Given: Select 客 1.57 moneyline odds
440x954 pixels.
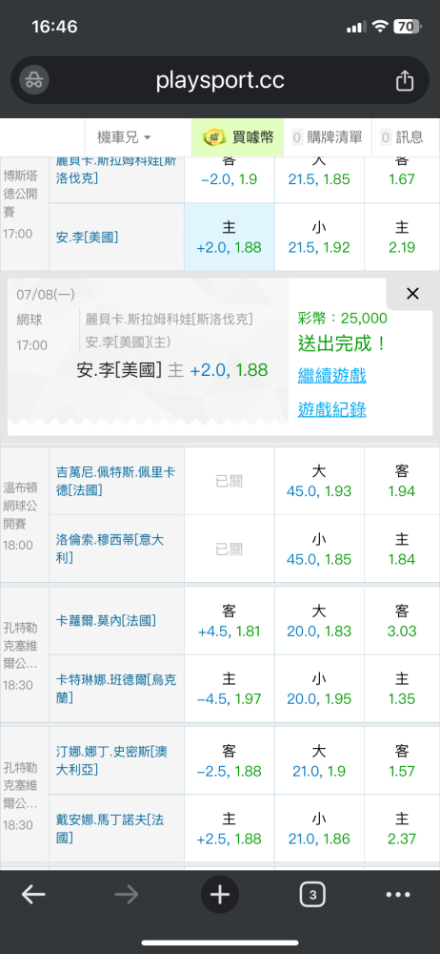Looking at the screenshot, I should tap(402, 761).
